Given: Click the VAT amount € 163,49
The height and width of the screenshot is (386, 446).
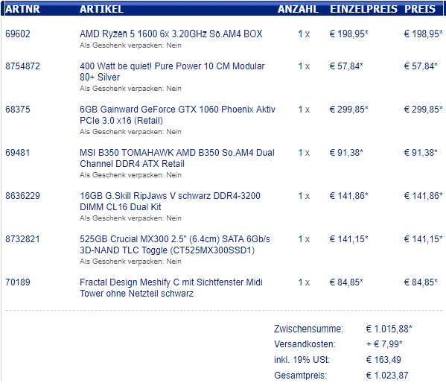Looking at the screenshot, I should 383,360.
